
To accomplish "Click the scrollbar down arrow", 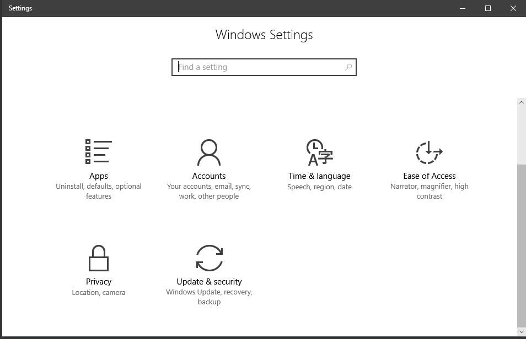I will [x=521, y=332].
